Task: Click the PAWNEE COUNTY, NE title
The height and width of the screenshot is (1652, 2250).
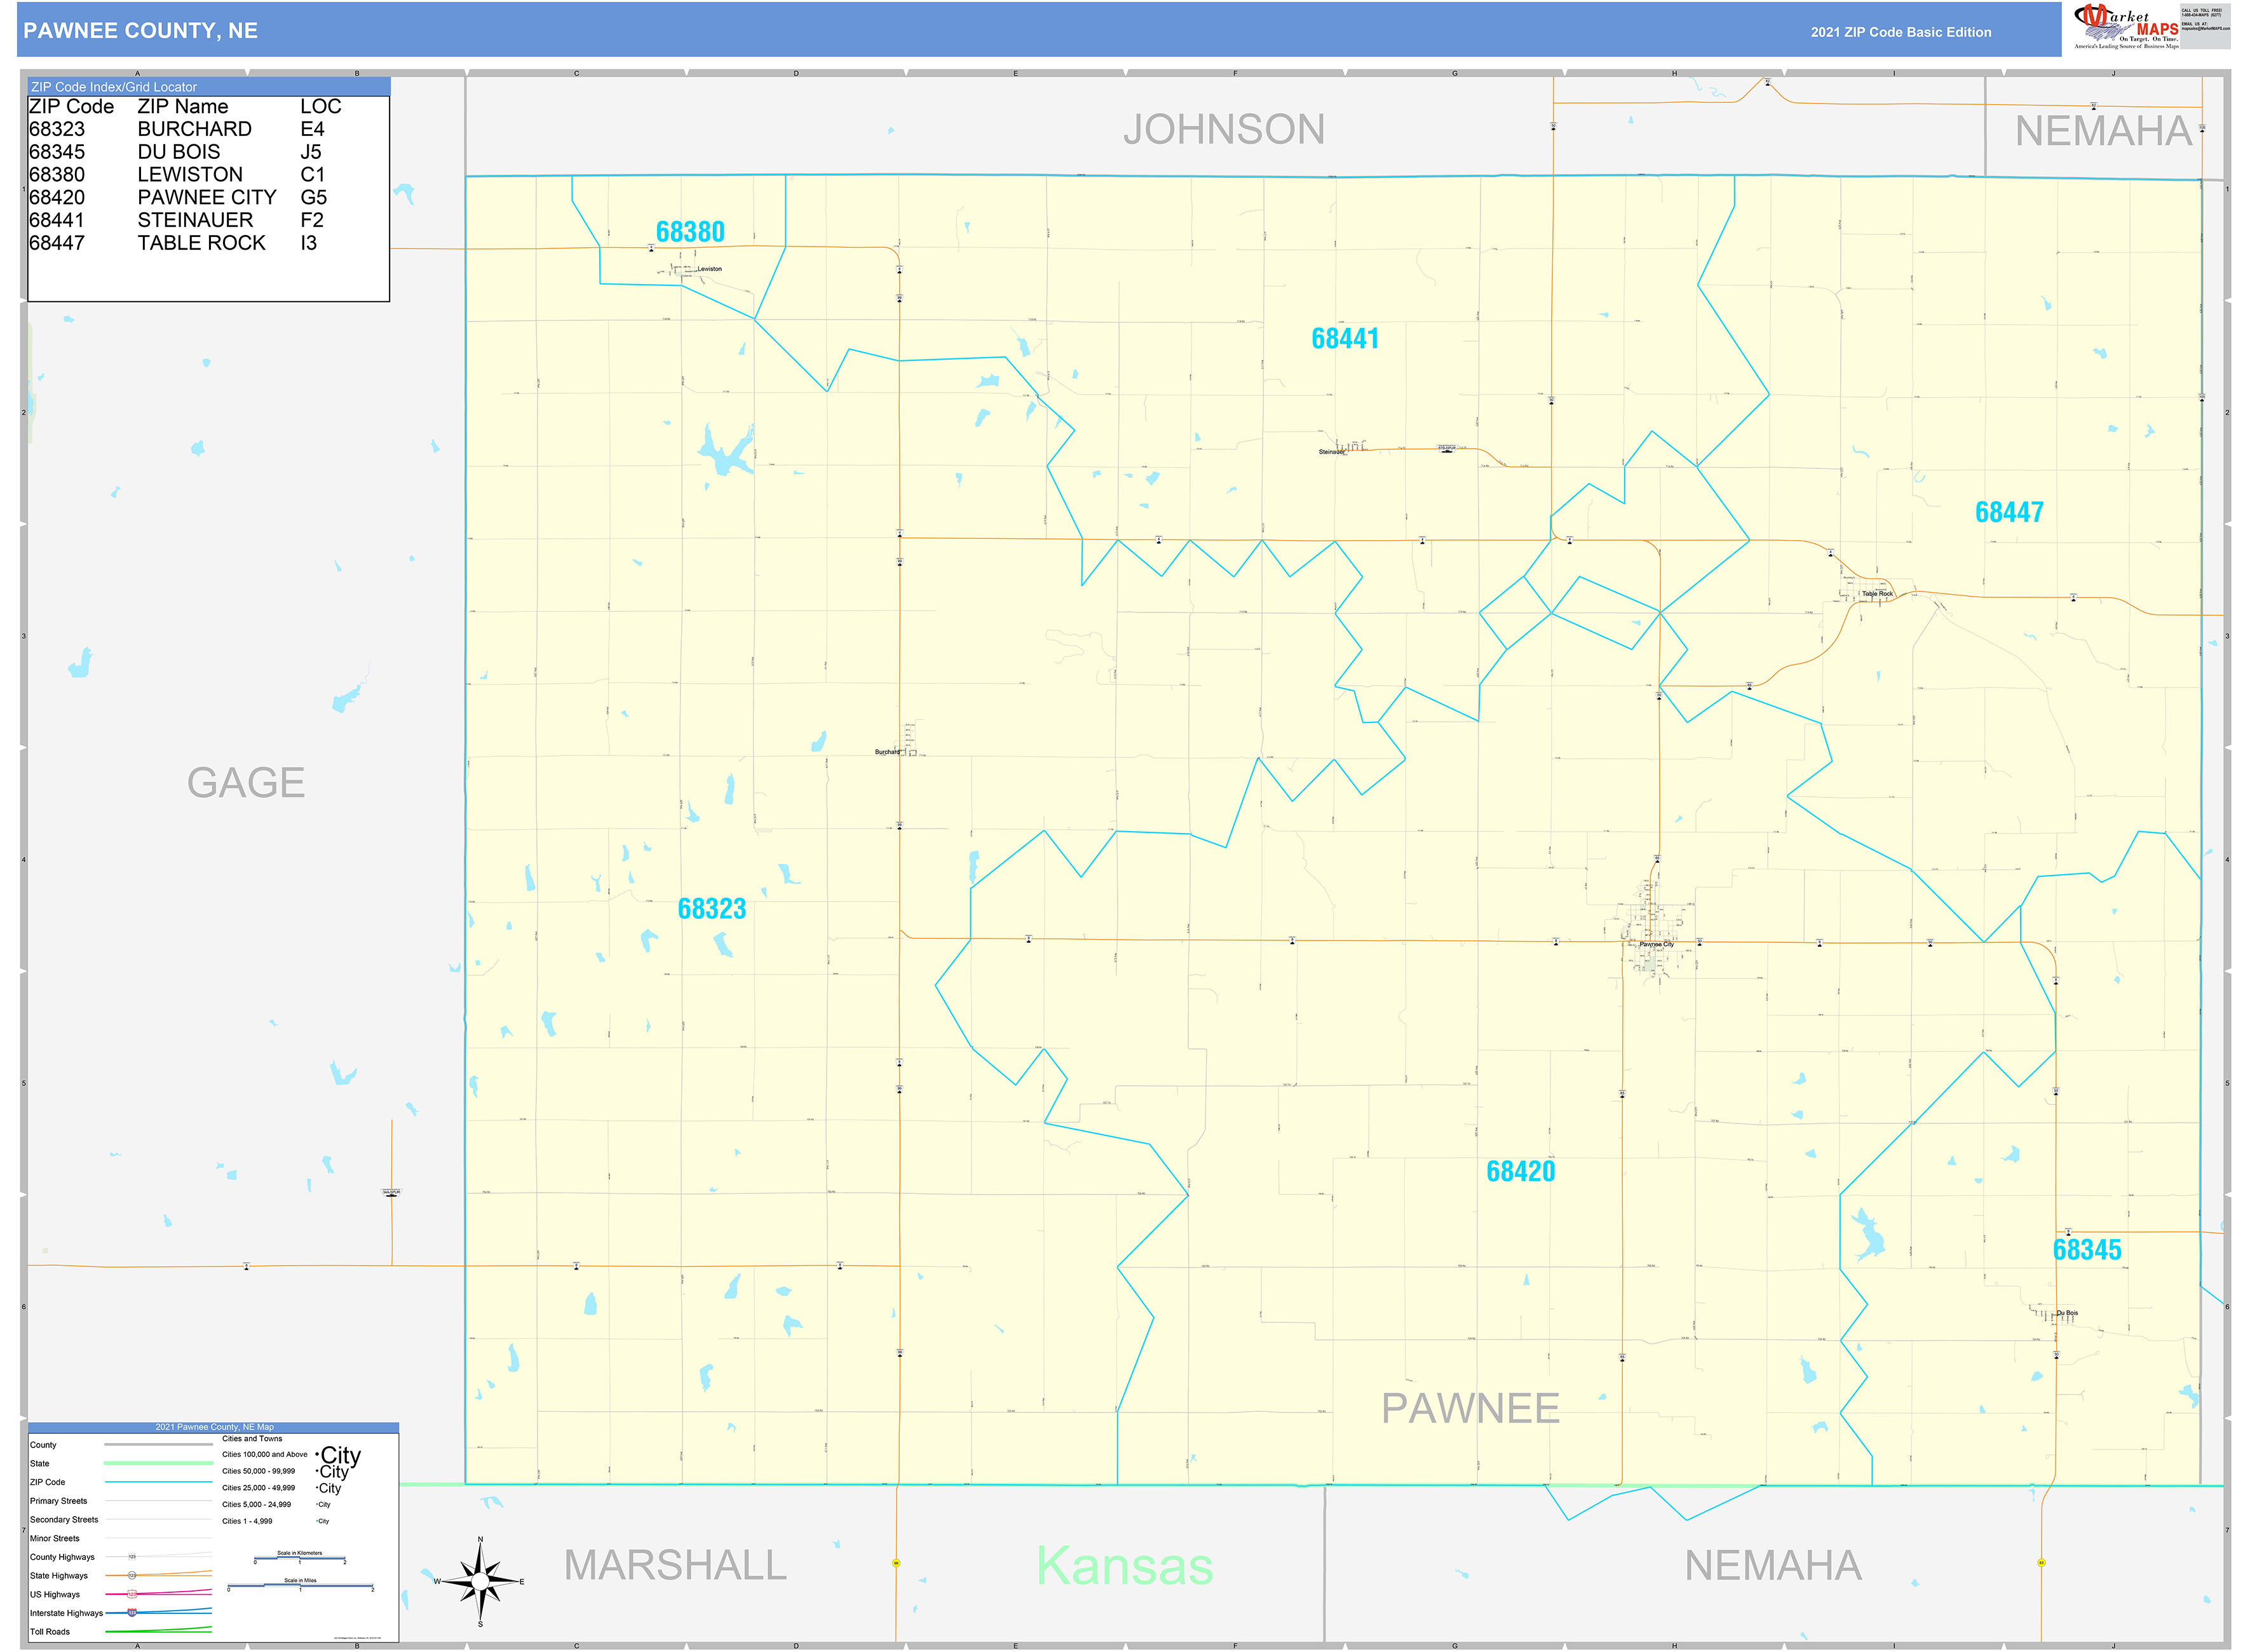Action: pos(141,31)
